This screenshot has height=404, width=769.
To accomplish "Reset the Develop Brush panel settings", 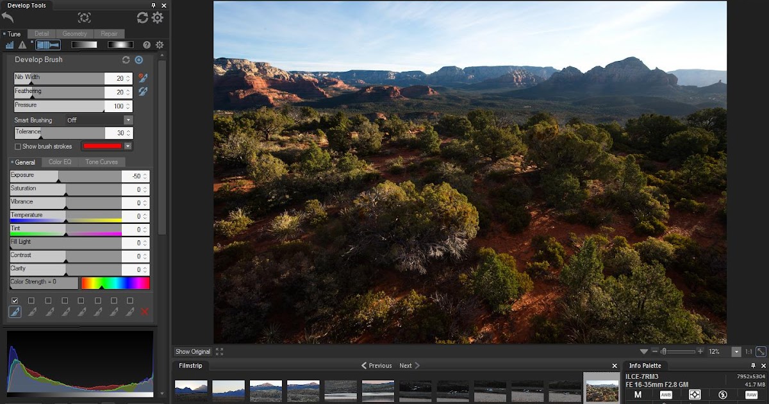I will [x=126, y=60].
